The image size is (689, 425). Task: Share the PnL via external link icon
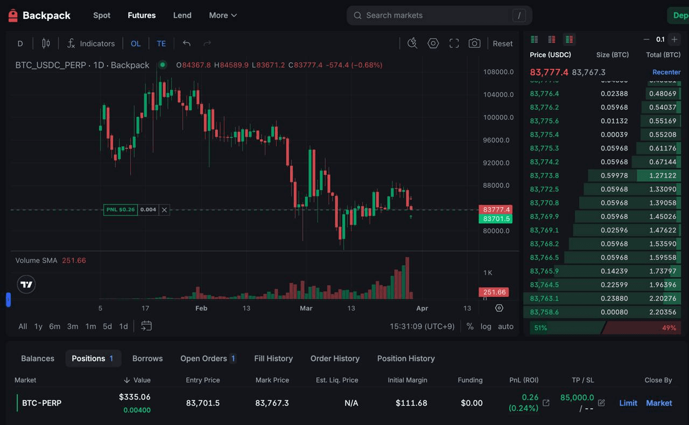546,403
